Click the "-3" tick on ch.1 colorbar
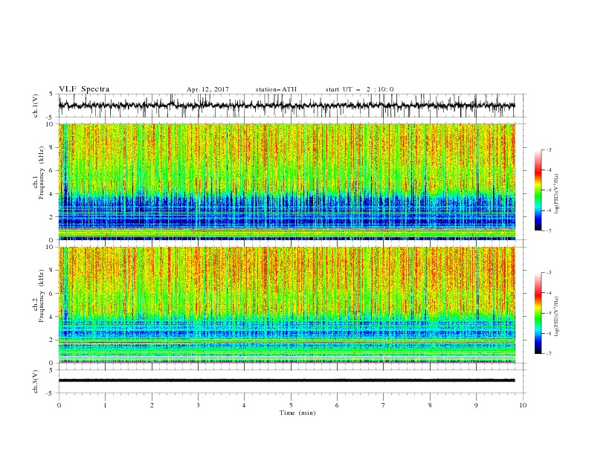This screenshot has height=455, width=589. tap(548, 149)
